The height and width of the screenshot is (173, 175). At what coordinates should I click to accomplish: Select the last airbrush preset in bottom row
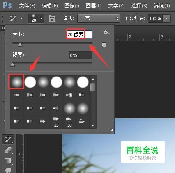82,121
